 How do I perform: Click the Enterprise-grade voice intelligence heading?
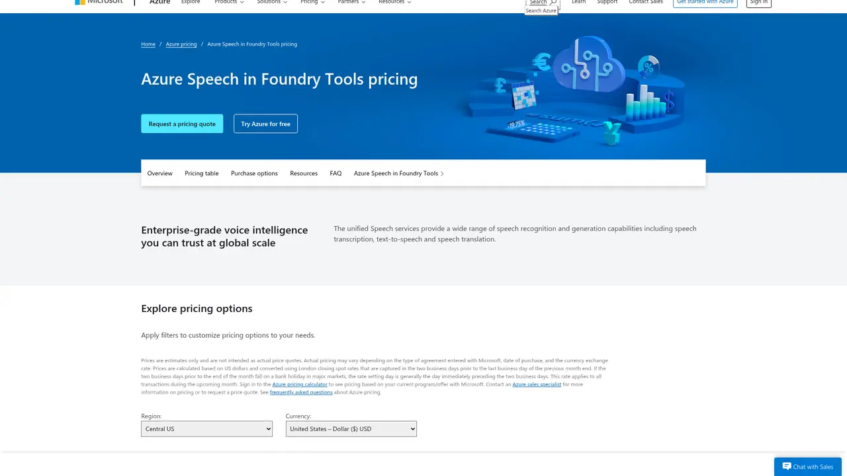(224, 236)
